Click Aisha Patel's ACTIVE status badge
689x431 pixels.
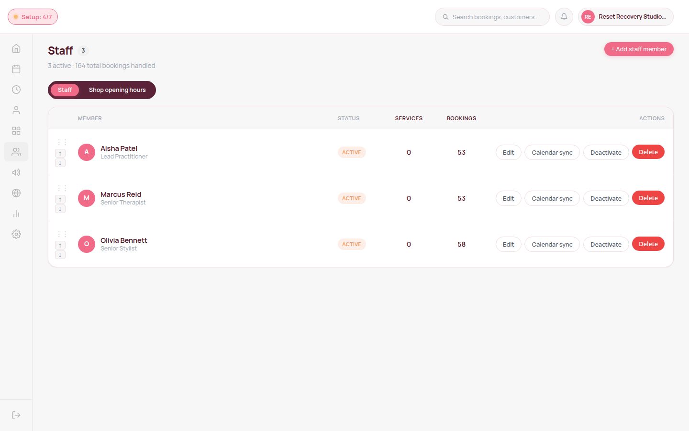[352, 152]
